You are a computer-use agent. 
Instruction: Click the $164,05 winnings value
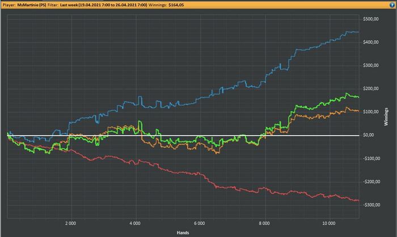click(176, 5)
